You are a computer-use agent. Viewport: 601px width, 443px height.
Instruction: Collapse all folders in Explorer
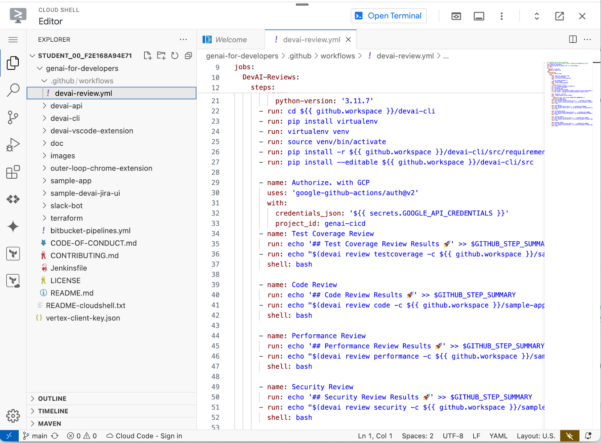[188, 56]
